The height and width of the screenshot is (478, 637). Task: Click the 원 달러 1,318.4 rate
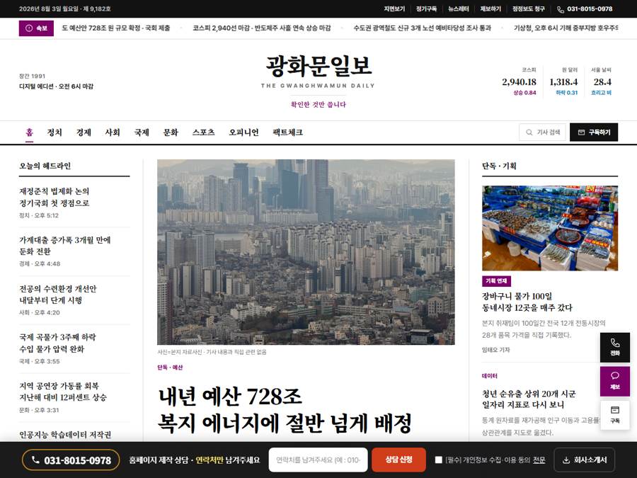[x=563, y=81]
